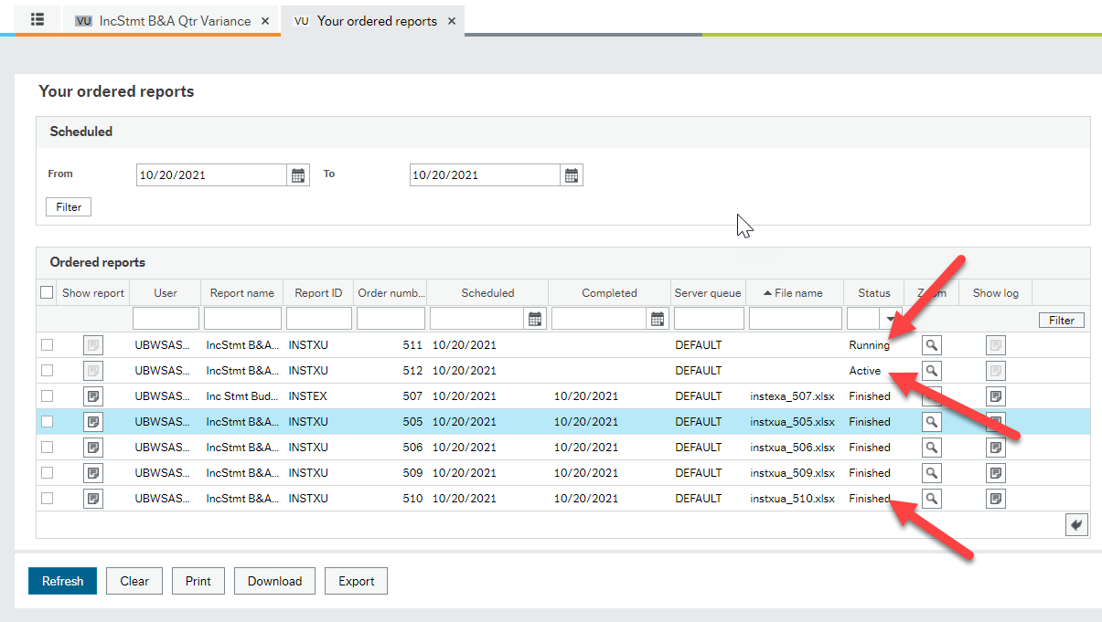Click the calendar icon in Scheduled filter column
Image resolution: width=1102 pixels, height=622 pixels.
tap(536, 318)
